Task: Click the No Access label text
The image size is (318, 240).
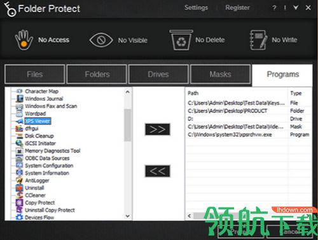Action: (54, 40)
